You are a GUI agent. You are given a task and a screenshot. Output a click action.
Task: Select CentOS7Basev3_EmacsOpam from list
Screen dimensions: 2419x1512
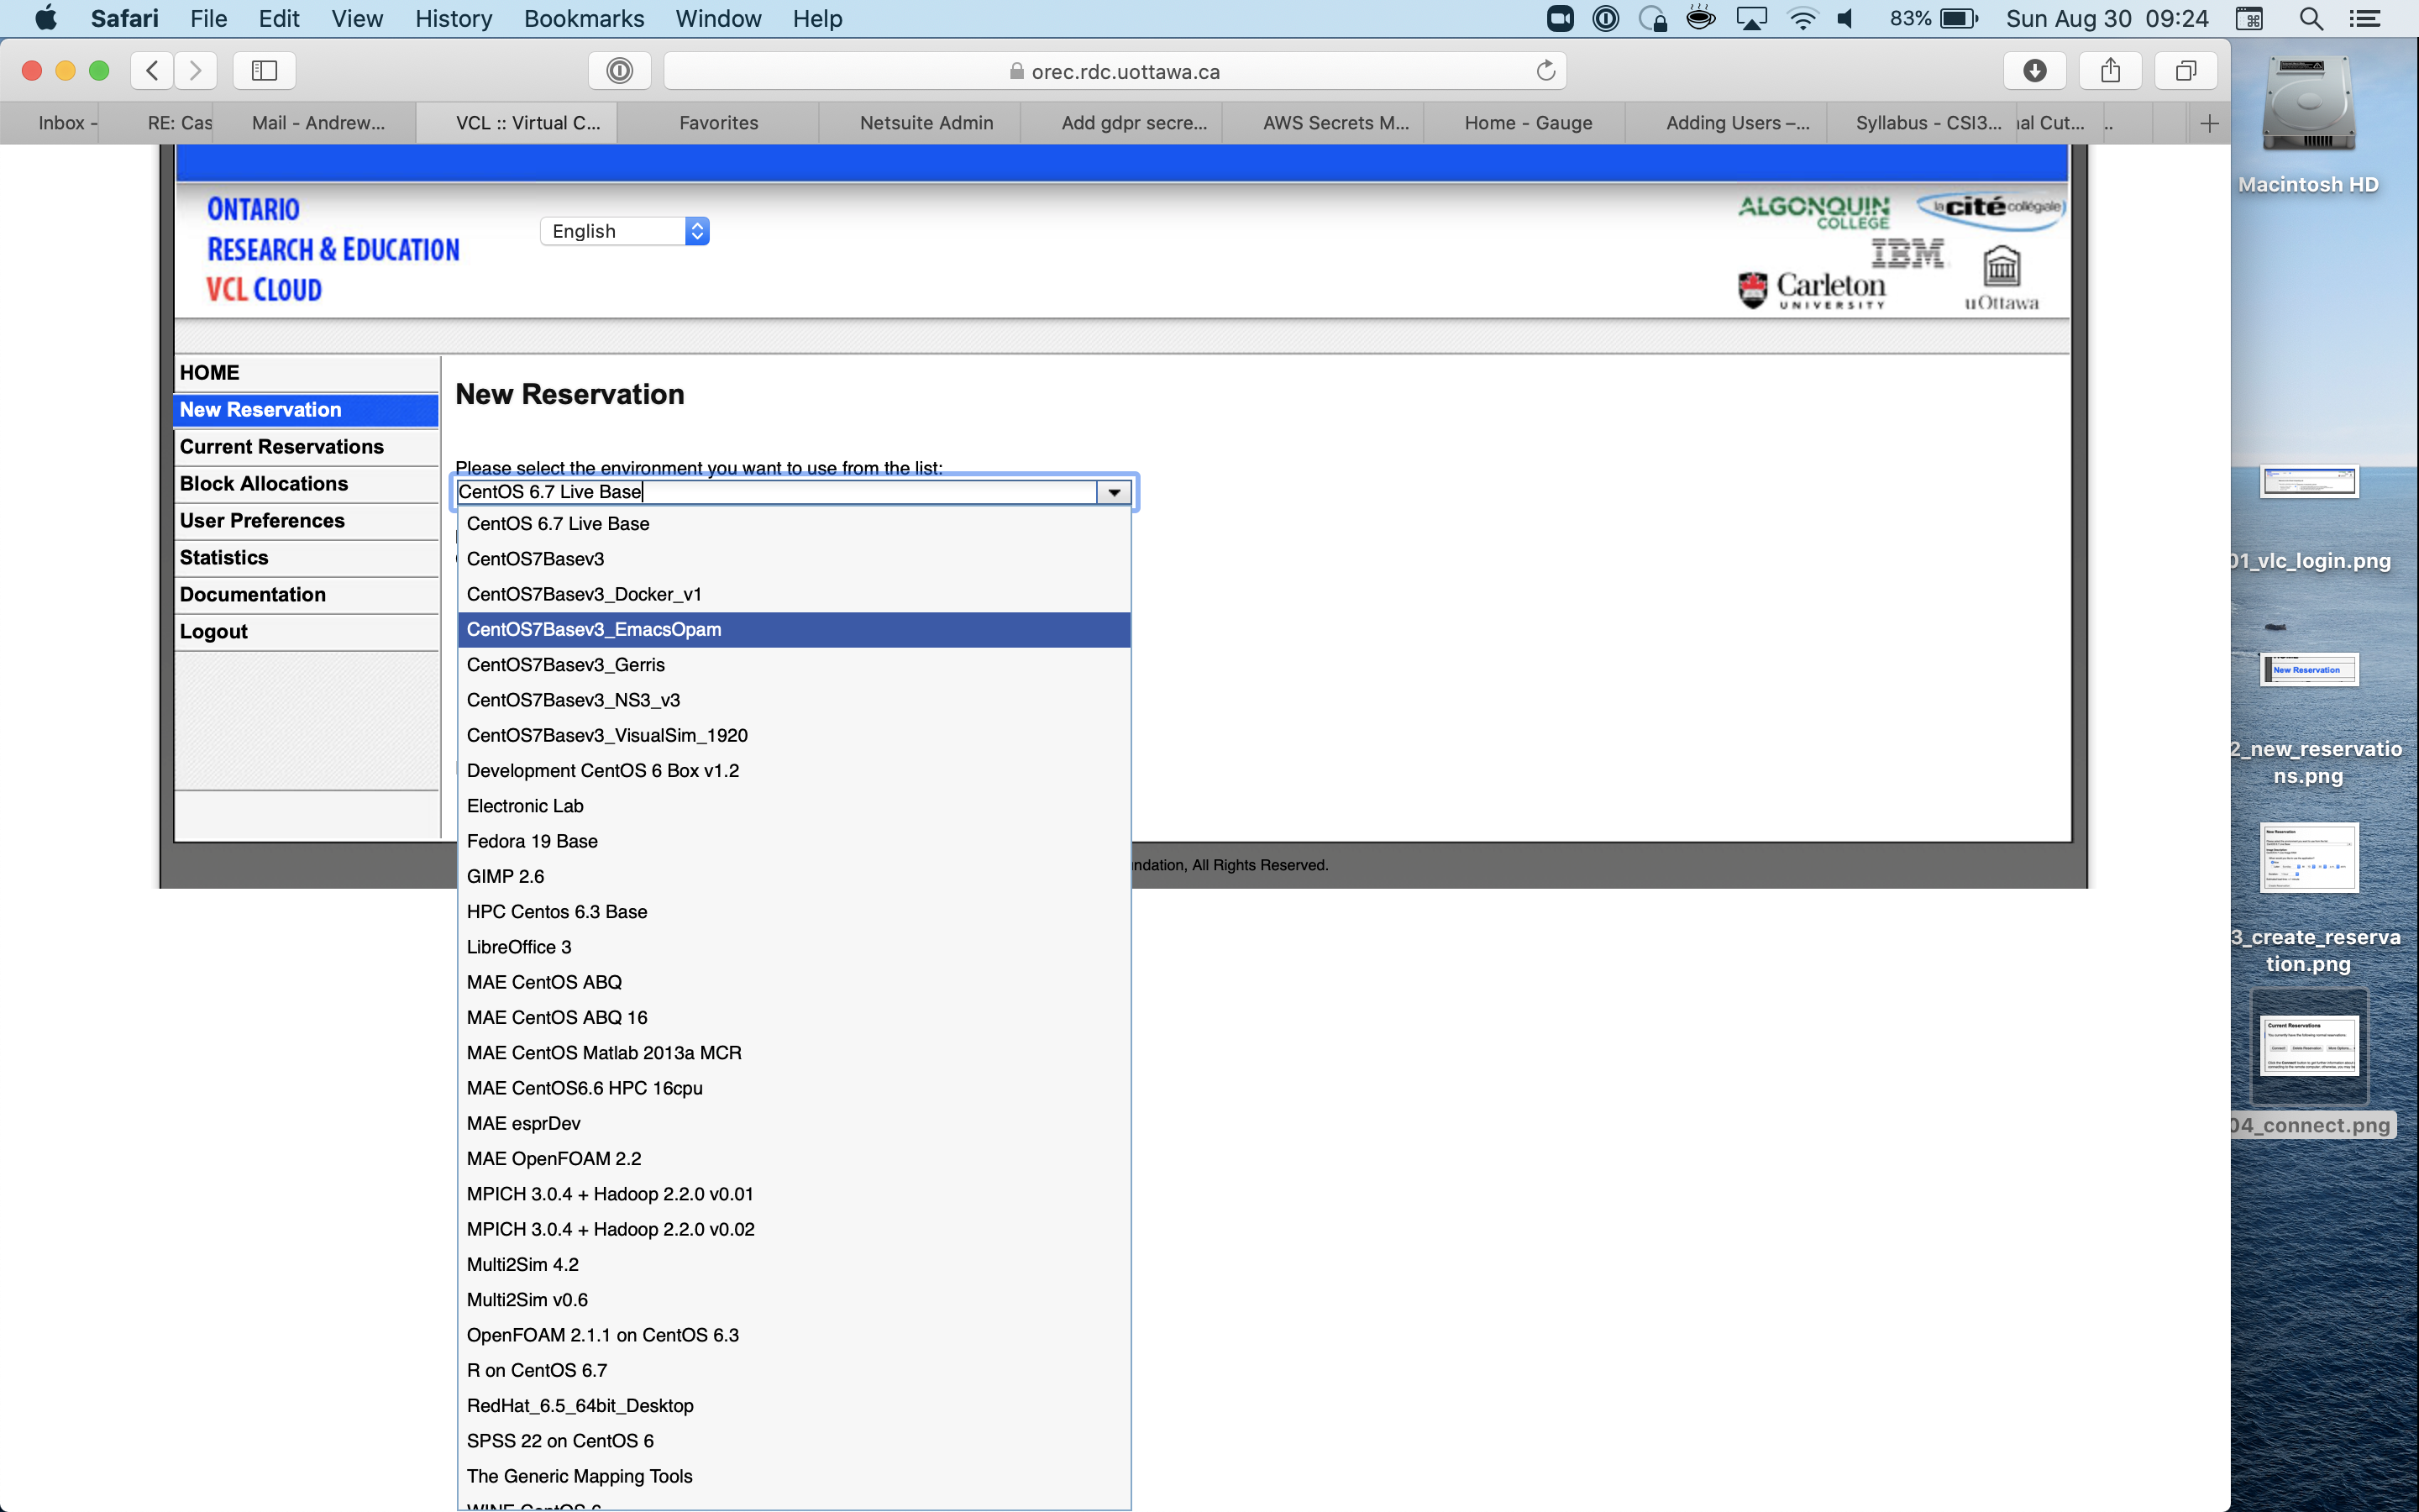(x=794, y=630)
